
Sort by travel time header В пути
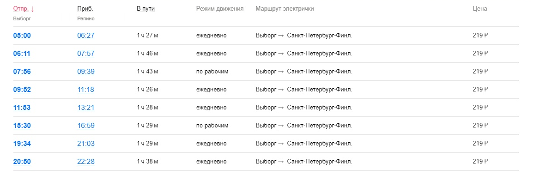[x=145, y=9]
